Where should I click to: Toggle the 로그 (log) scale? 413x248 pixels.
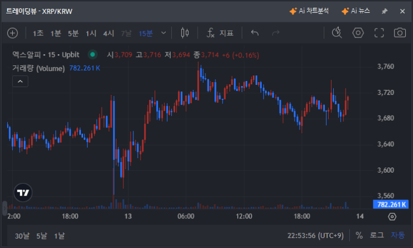(377, 235)
